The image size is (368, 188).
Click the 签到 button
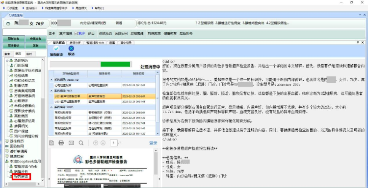pyautogui.click(x=36, y=46)
